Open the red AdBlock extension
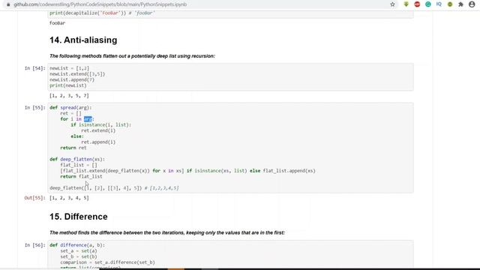The width and height of the screenshot is (480, 270). [x=417, y=4]
